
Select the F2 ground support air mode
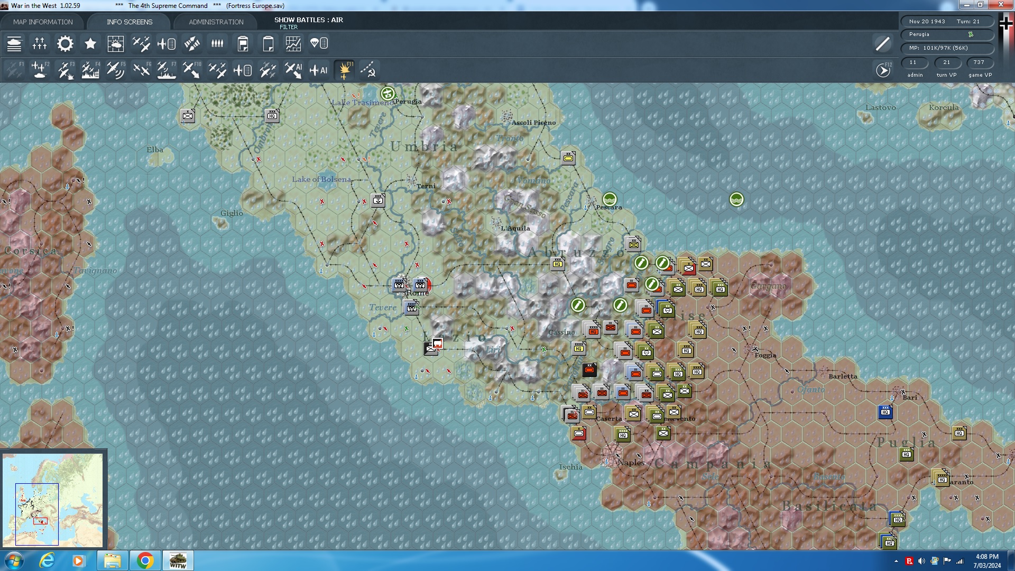click(40, 70)
